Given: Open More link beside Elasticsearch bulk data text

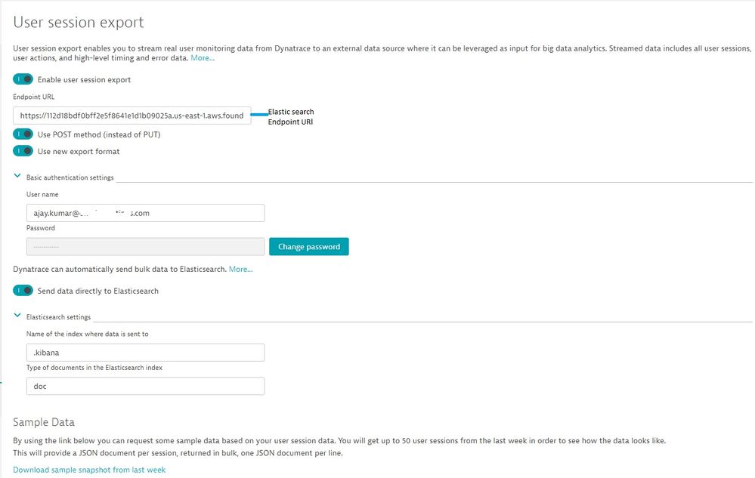Looking at the screenshot, I should (x=240, y=270).
